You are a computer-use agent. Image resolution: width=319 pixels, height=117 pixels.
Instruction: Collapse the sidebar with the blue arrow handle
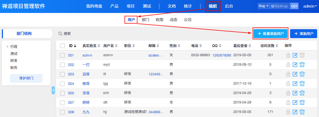click(53, 90)
